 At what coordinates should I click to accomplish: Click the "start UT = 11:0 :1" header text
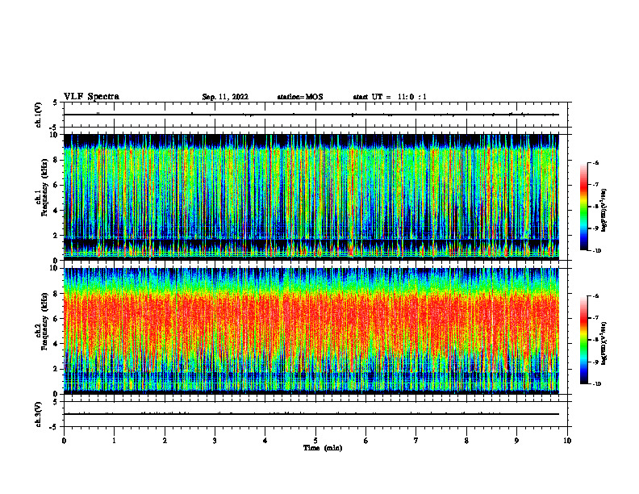(390, 97)
